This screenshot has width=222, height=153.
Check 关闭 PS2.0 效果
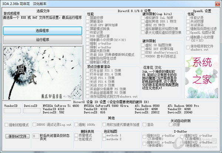point(87,85)
